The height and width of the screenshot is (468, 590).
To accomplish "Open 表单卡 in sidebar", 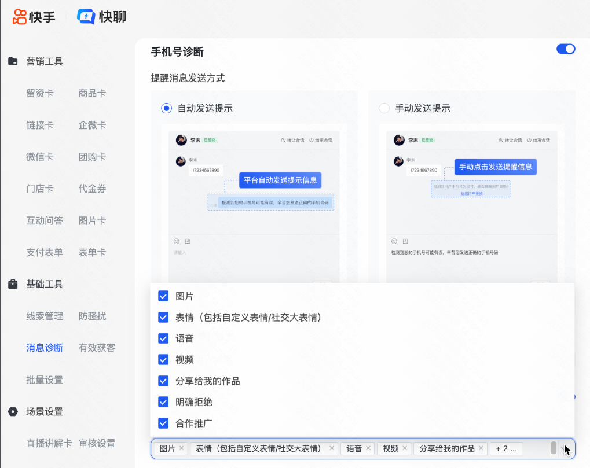I will (92, 252).
